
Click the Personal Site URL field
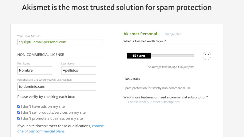pos(57,87)
